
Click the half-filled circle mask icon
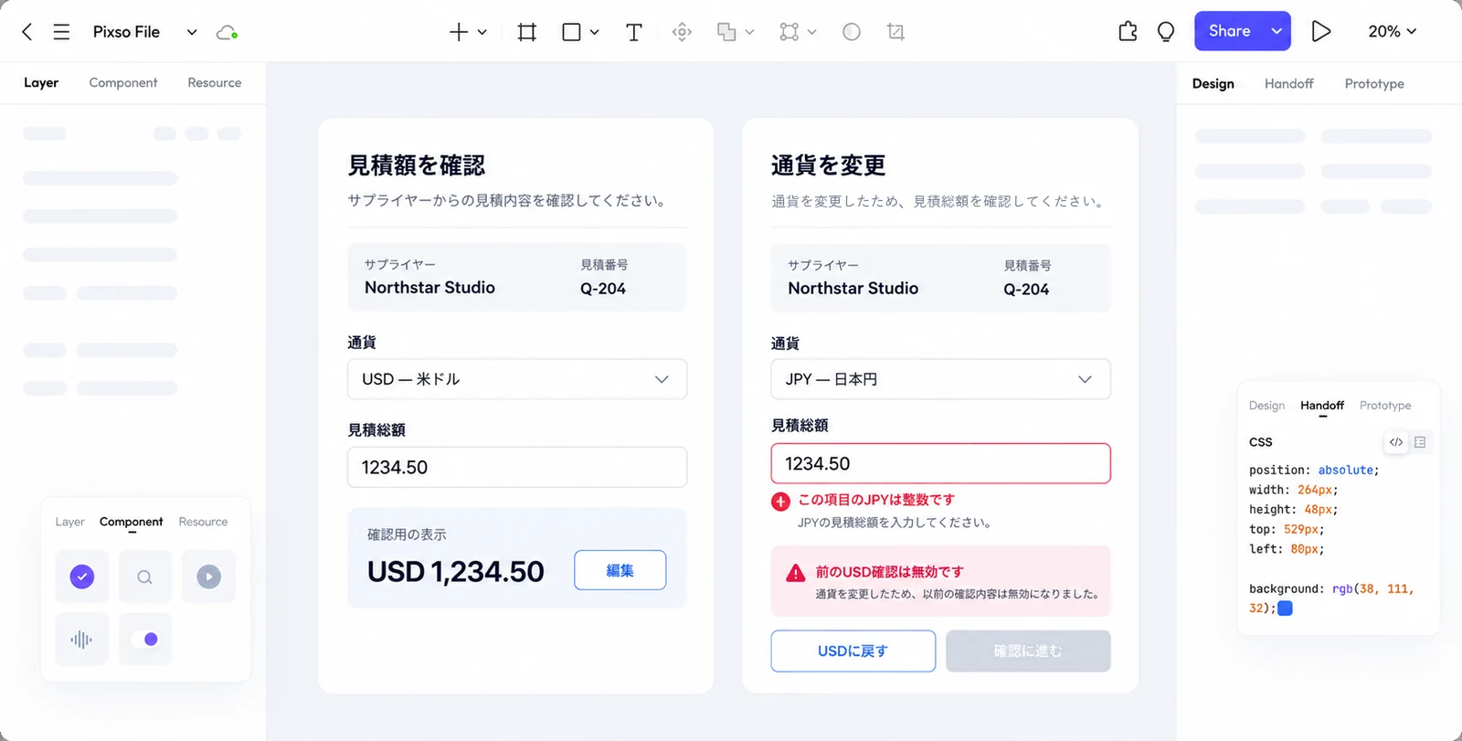(852, 32)
